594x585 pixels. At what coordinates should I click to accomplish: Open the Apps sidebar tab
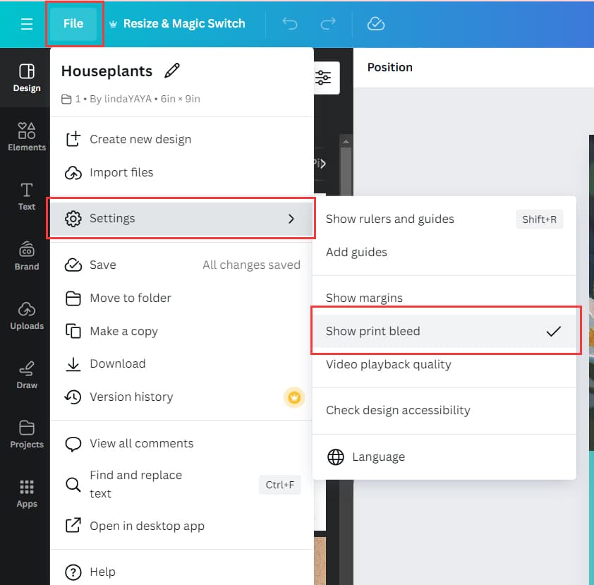click(x=27, y=494)
